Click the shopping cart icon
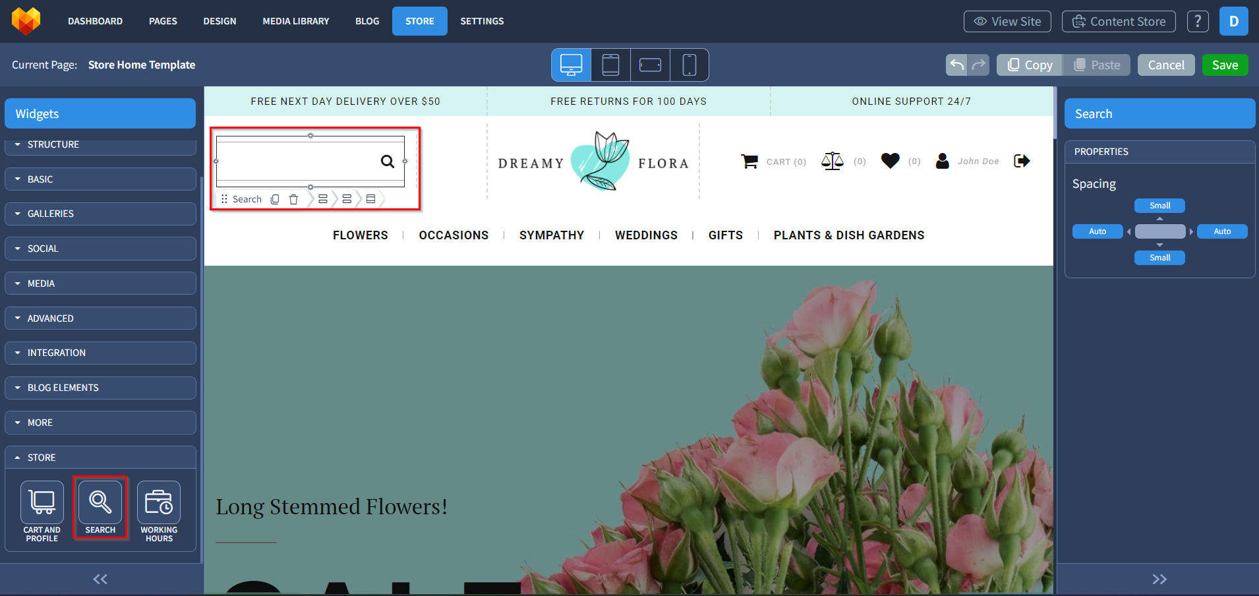 coord(749,162)
